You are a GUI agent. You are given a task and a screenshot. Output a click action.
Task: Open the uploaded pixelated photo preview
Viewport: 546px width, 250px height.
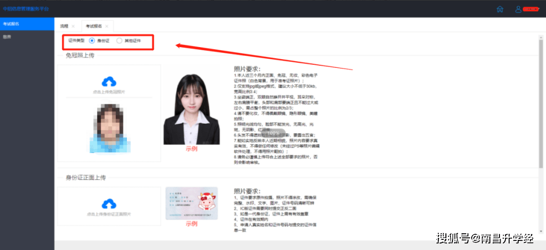[109, 129]
